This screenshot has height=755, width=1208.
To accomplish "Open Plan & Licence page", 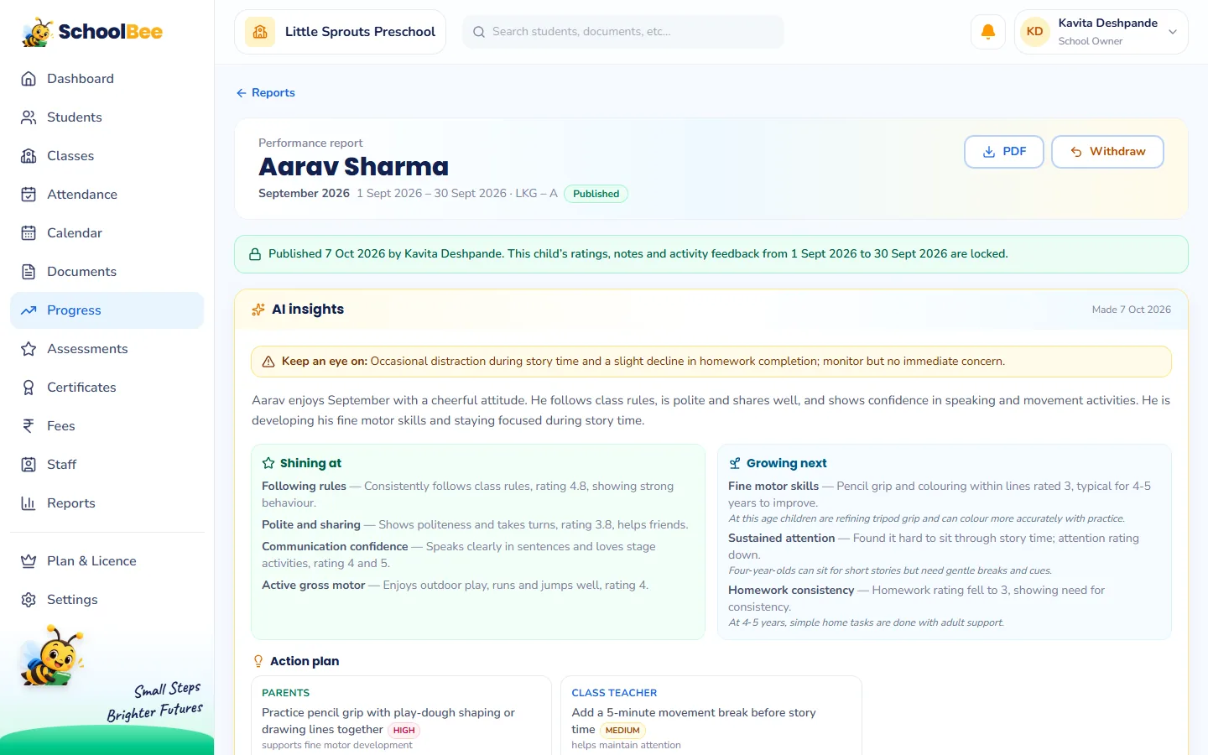I will 107,561.
